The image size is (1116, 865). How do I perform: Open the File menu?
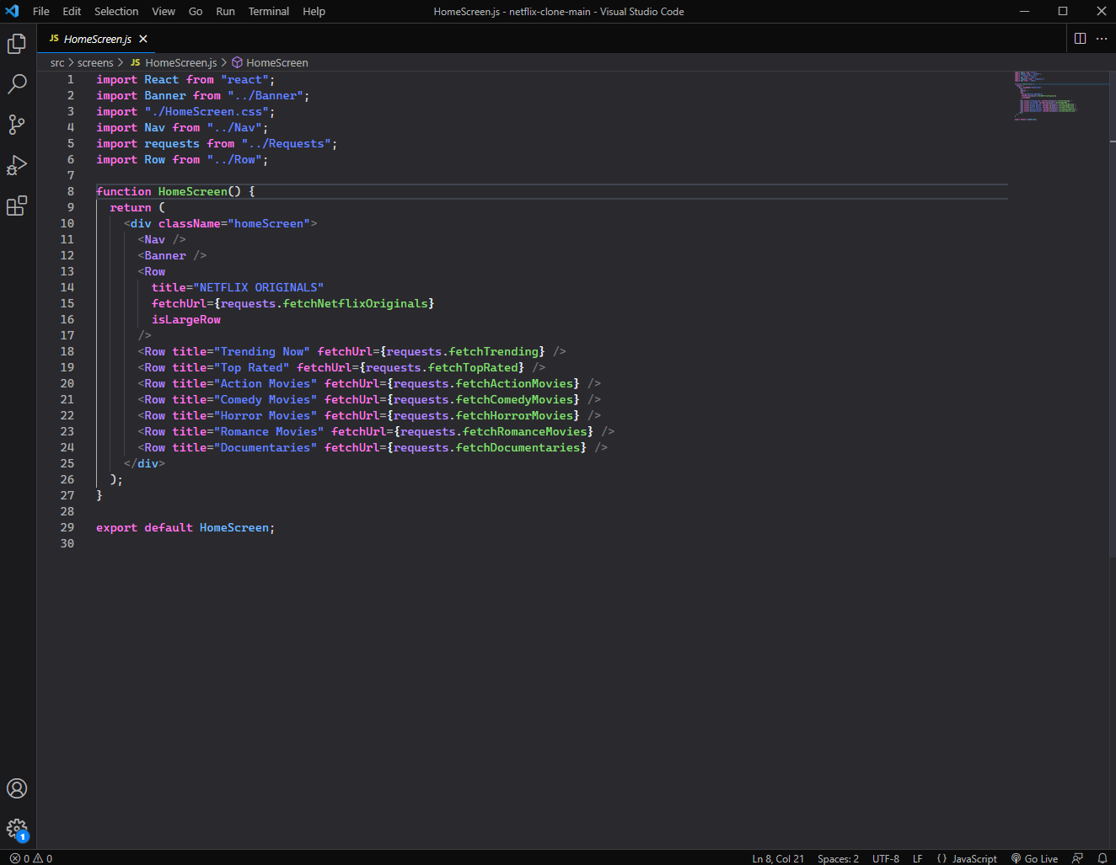coord(41,11)
